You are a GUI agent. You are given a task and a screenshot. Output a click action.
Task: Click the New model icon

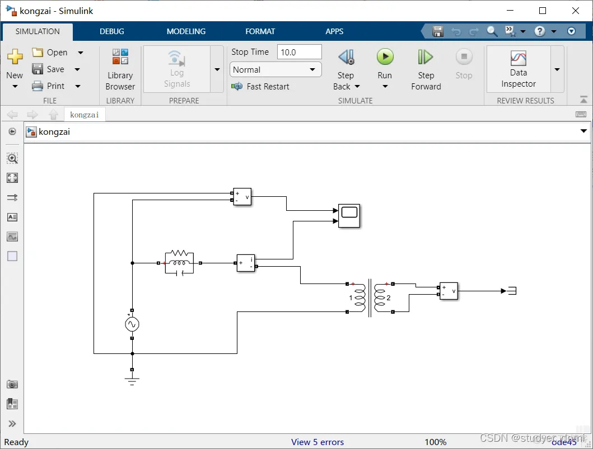point(15,56)
